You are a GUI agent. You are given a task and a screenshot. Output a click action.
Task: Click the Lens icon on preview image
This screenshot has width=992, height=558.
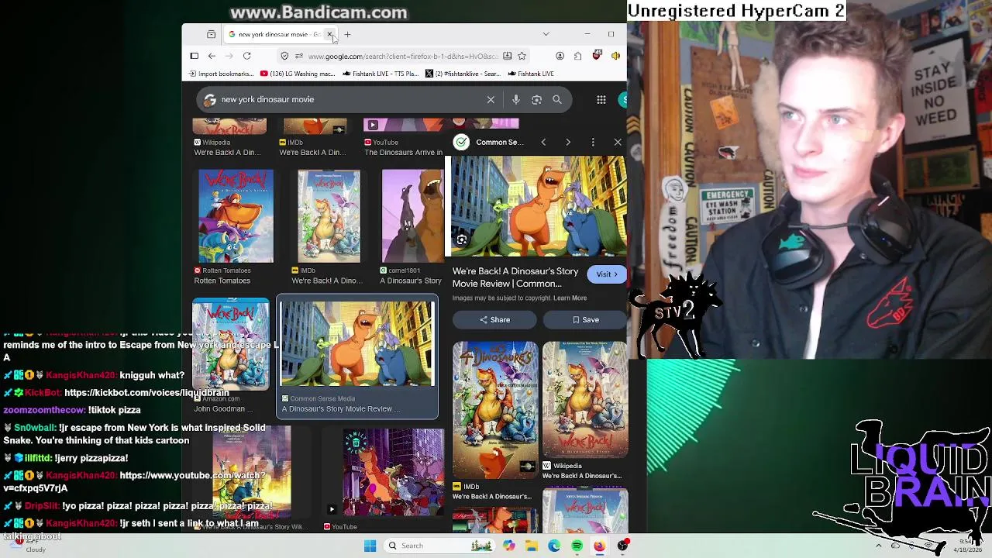(x=461, y=239)
